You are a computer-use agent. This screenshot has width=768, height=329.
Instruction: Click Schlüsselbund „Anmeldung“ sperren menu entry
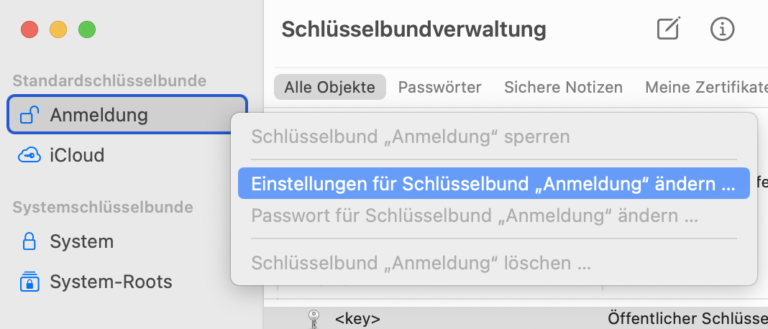(410, 136)
